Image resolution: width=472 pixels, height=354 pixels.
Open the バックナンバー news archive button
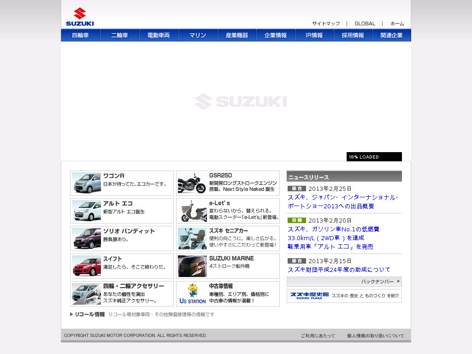pos(344,282)
